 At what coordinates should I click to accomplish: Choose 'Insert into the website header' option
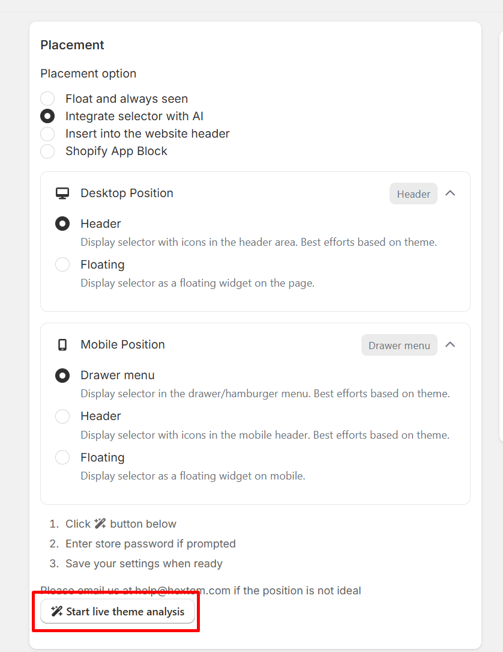pyautogui.click(x=47, y=133)
